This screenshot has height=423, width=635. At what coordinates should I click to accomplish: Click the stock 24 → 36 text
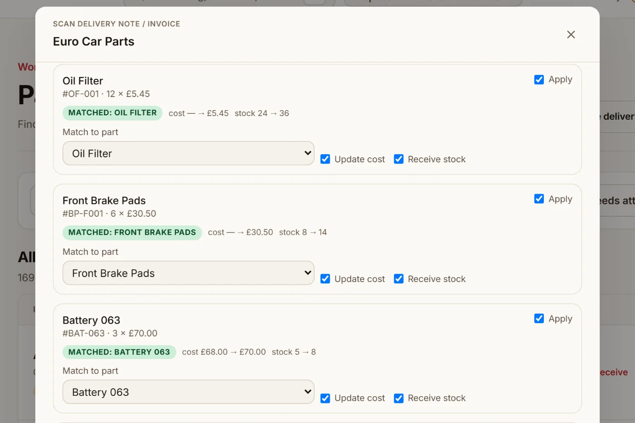pyautogui.click(x=262, y=113)
